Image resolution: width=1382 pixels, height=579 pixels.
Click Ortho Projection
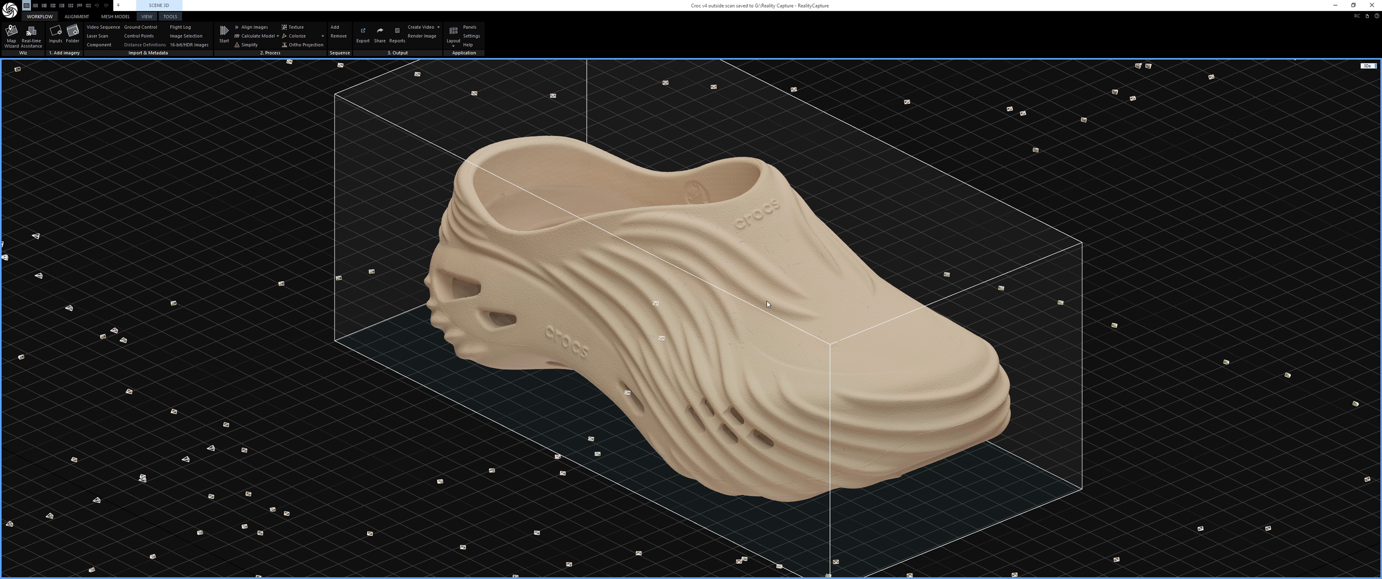[302, 45]
